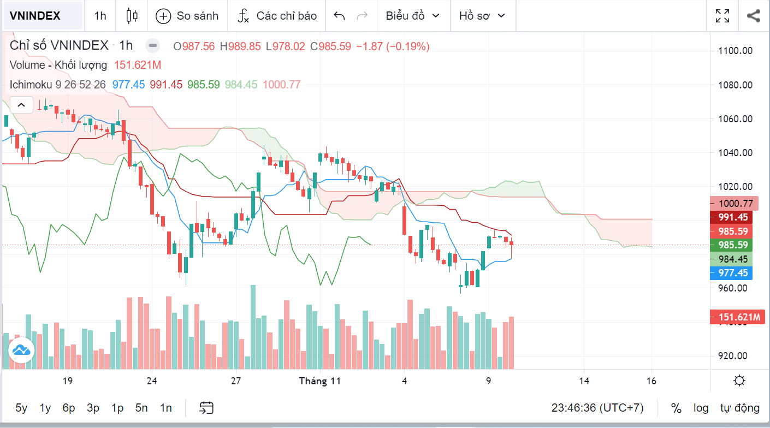This screenshot has width=770, height=428.
Task: Click the red 151.621M value in the Volume legend
Action: pos(138,65)
